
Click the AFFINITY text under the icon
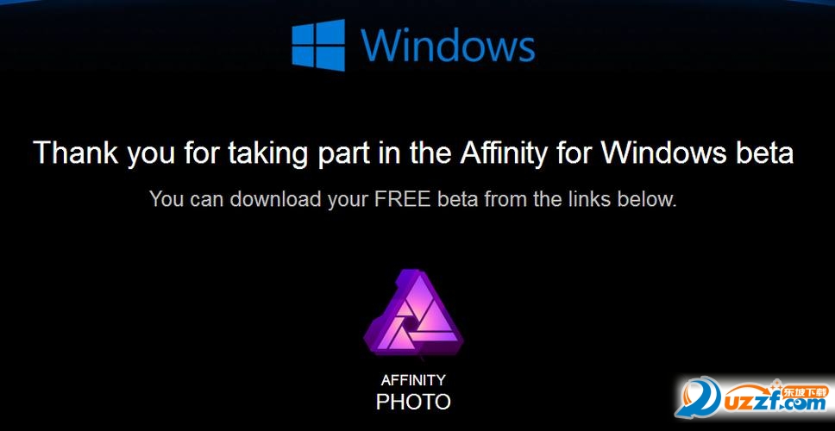(x=413, y=380)
